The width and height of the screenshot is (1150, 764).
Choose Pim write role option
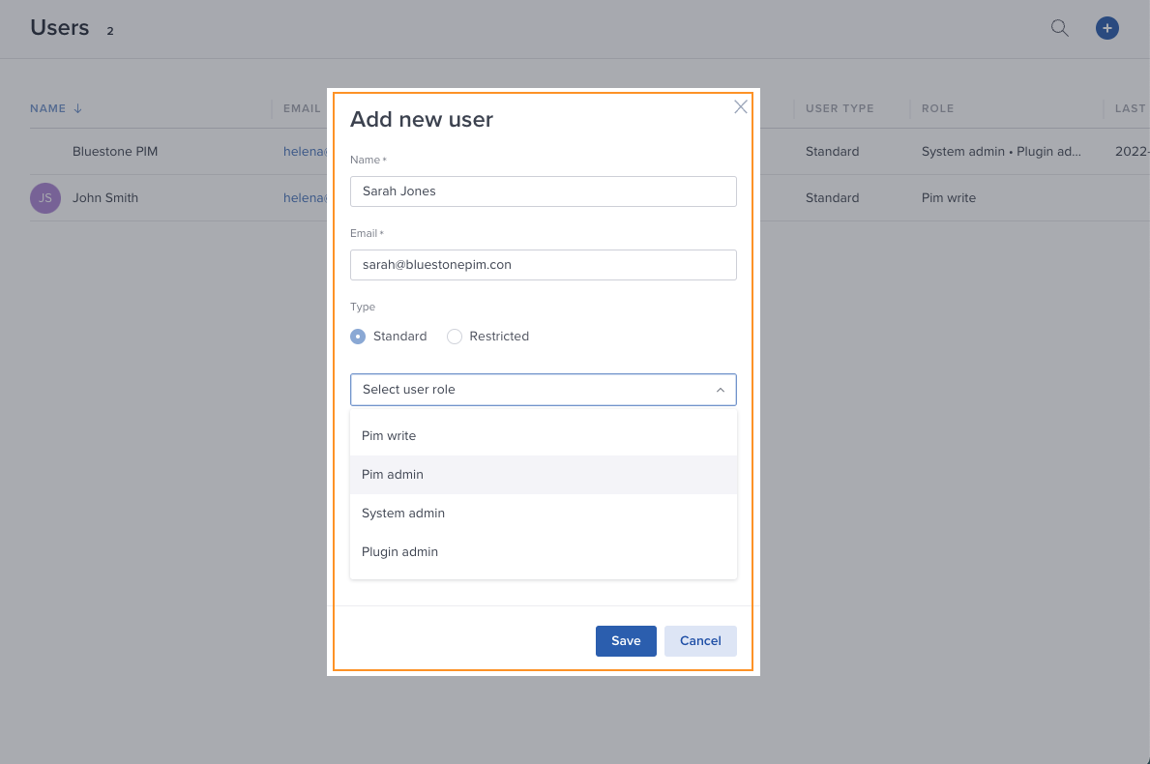click(x=544, y=435)
